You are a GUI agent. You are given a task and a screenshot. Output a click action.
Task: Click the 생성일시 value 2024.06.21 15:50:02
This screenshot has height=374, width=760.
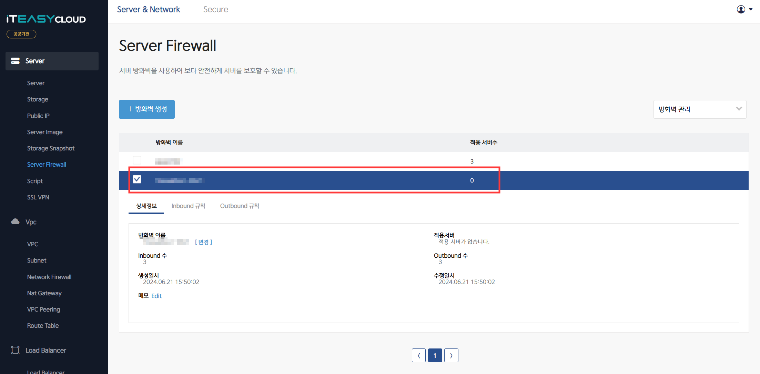(171, 282)
